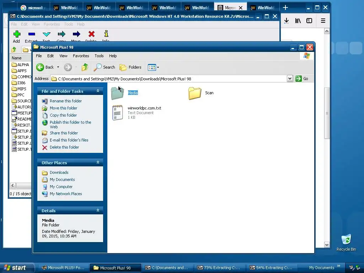Click the Back arrow in Explorer toolbar

[x=40, y=67]
